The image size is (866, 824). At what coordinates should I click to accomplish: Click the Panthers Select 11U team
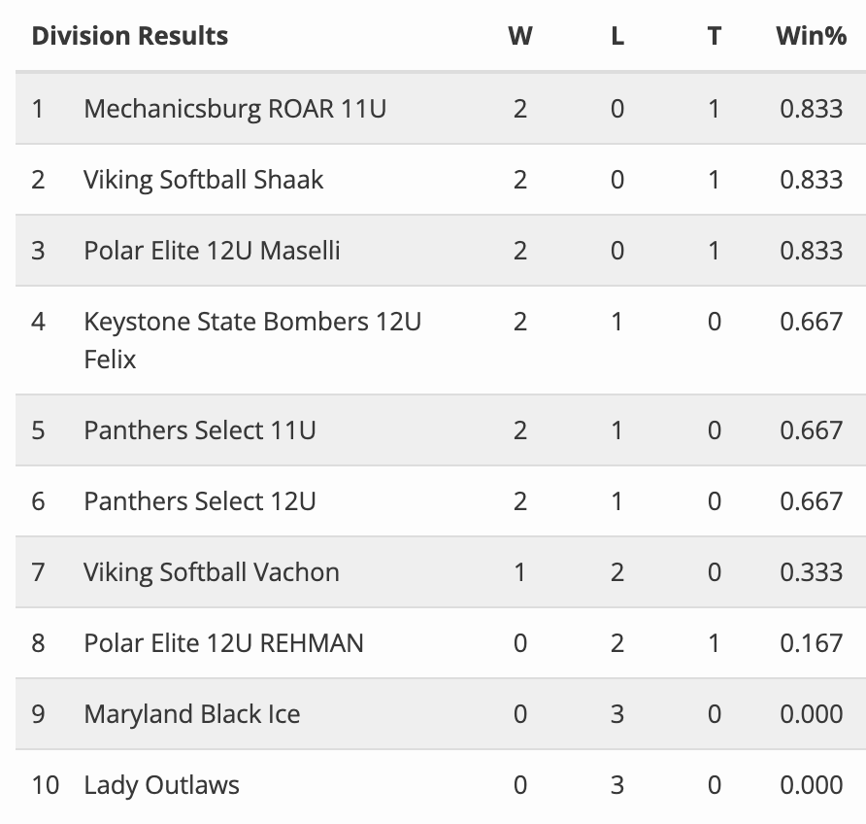[x=199, y=429]
